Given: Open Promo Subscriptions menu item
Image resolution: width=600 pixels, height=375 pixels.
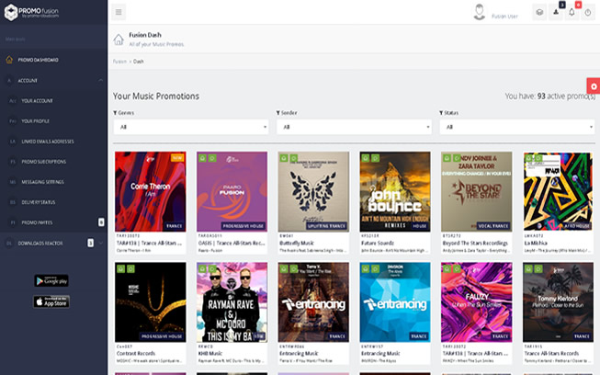Looking at the screenshot, I should tap(53, 162).
